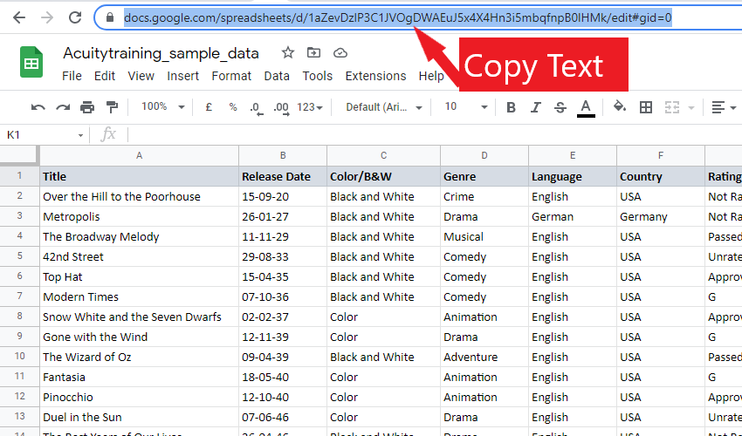
Task: Open the borders tool
Action: 645,107
